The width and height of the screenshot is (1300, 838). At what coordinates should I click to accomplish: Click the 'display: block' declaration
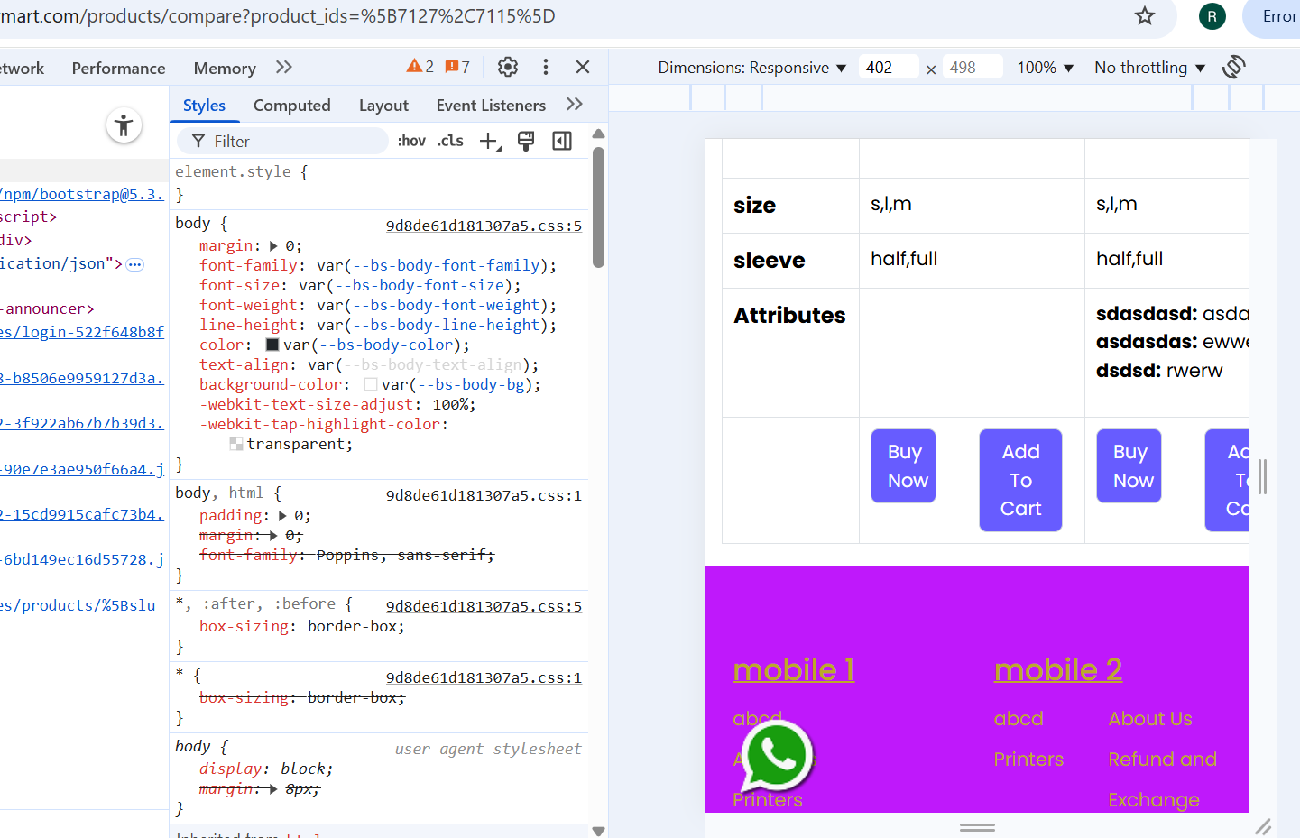pos(266,769)
